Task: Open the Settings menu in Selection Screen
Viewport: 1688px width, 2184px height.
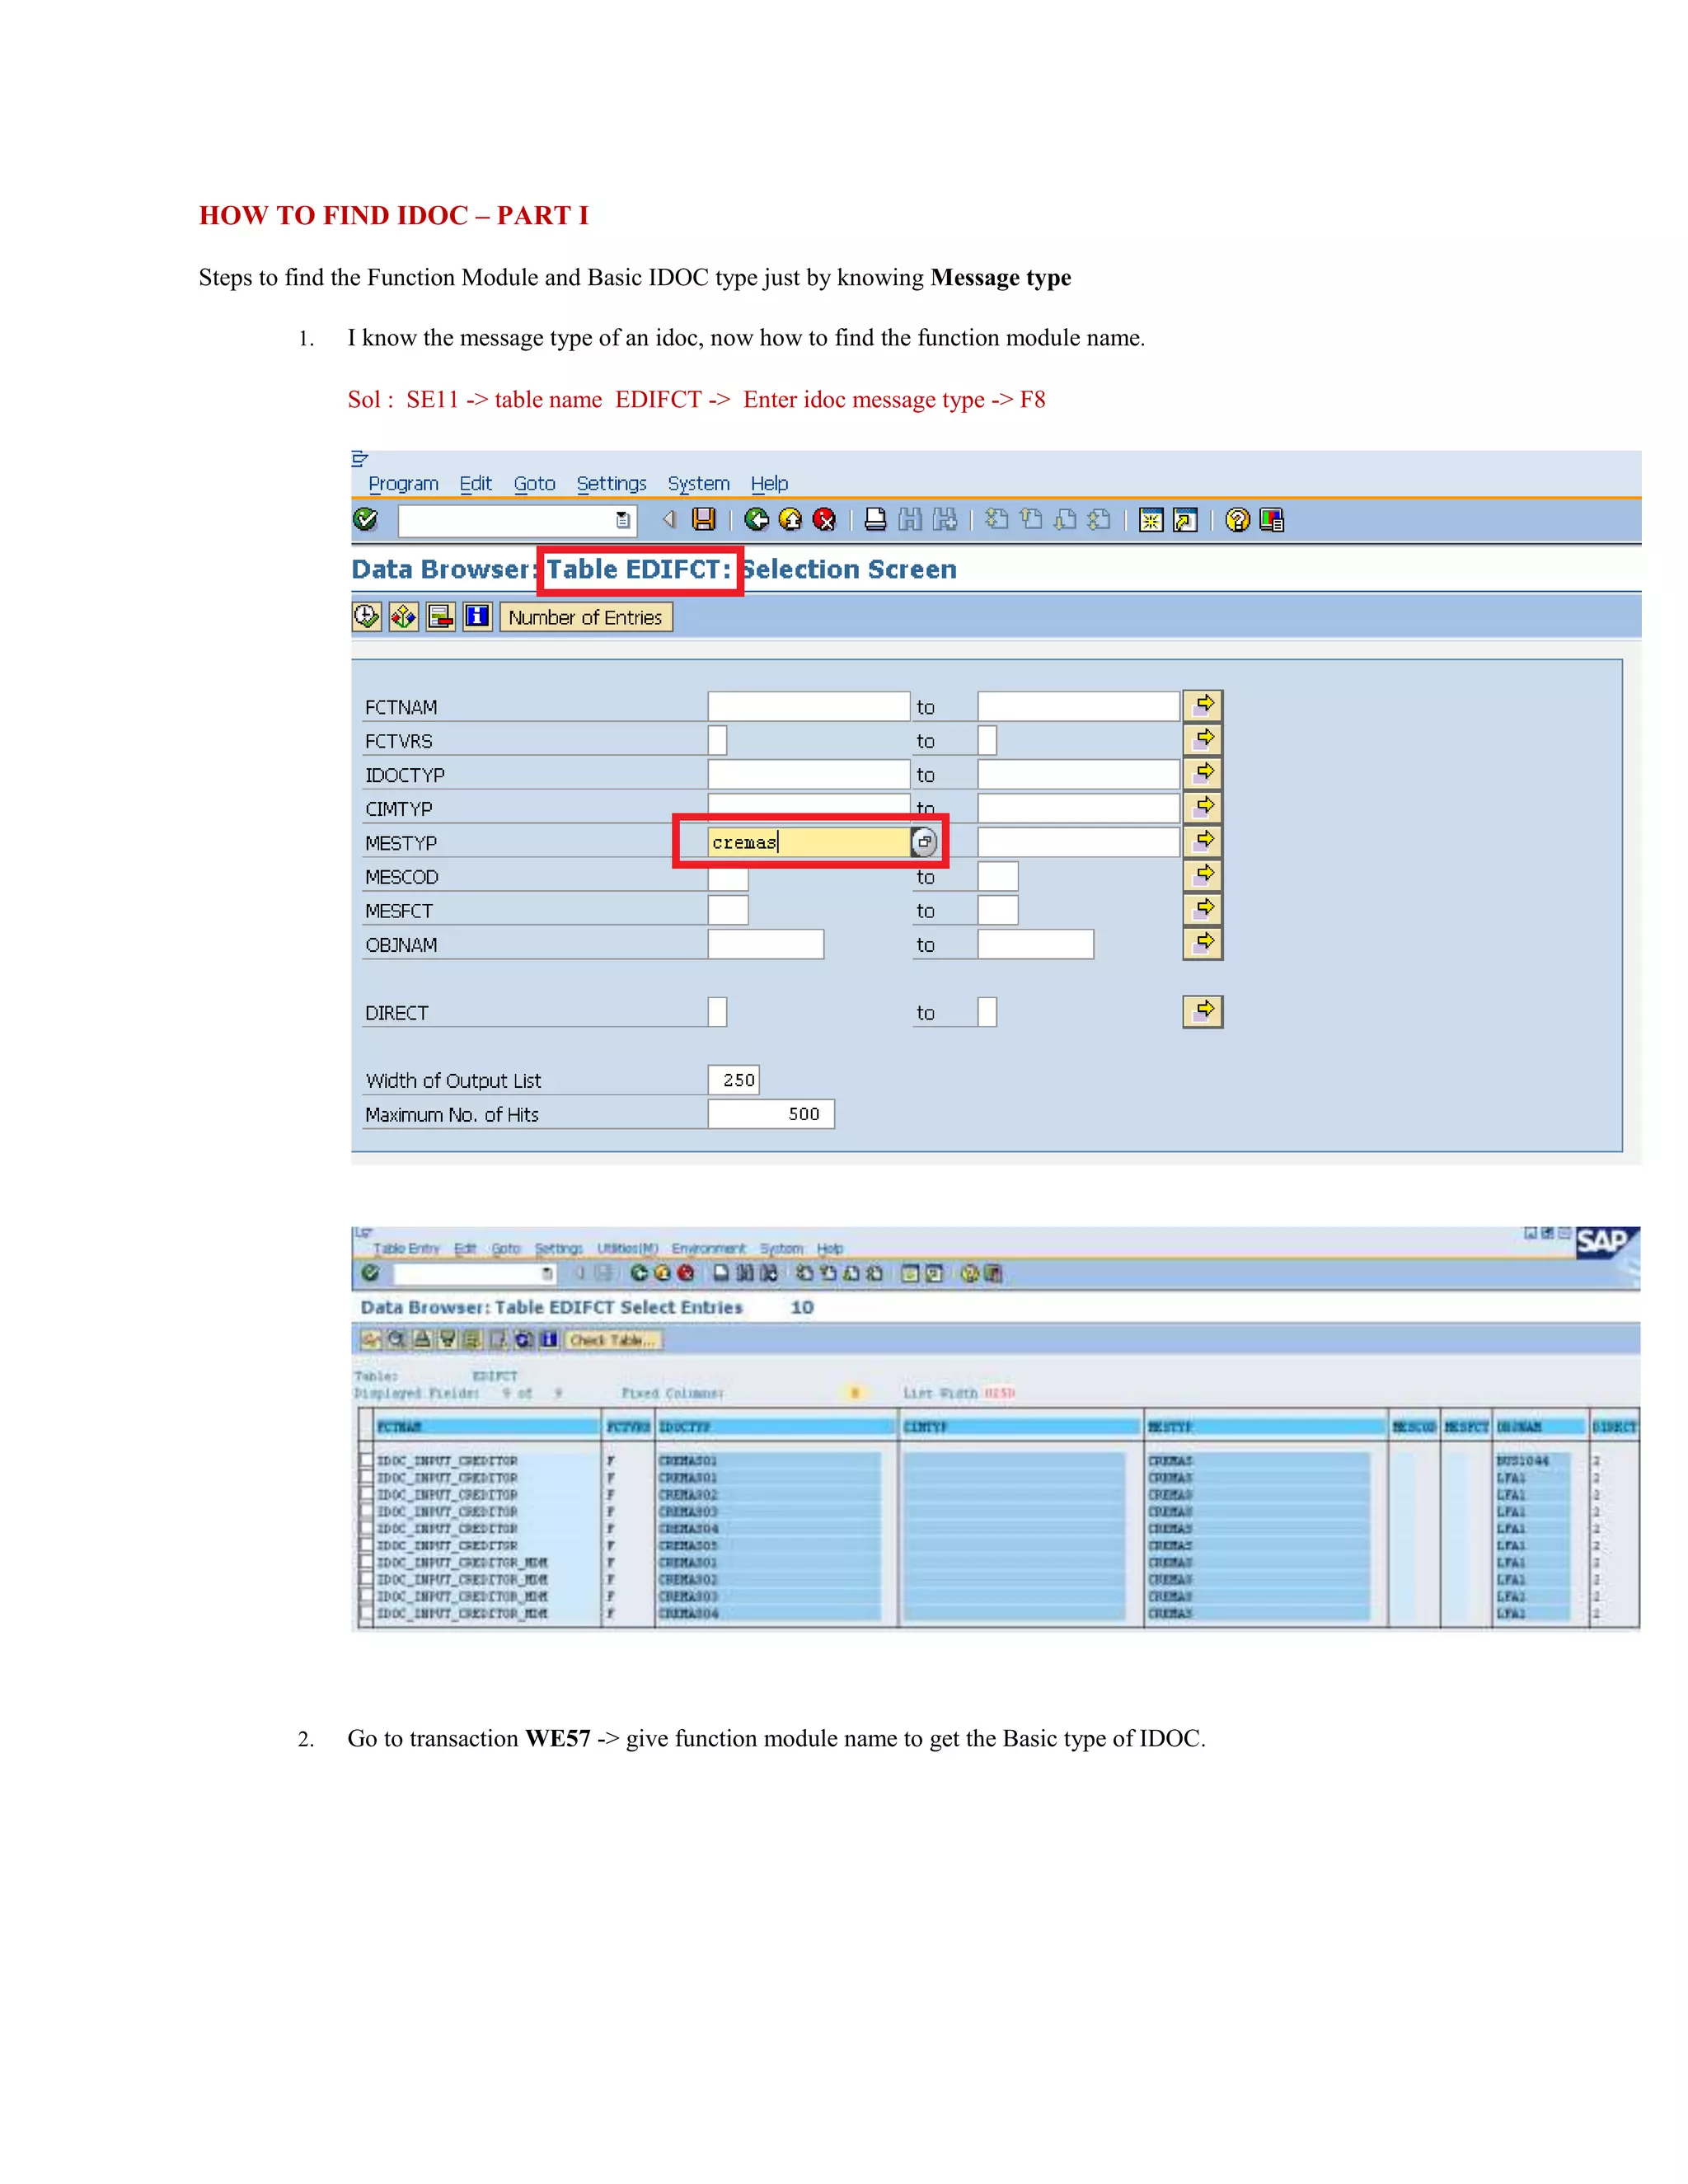Action: coord(612,483)
